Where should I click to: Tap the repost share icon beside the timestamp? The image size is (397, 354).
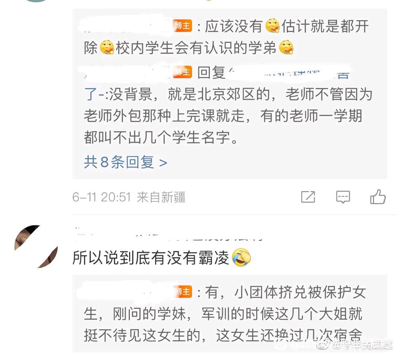pos(308,197)
